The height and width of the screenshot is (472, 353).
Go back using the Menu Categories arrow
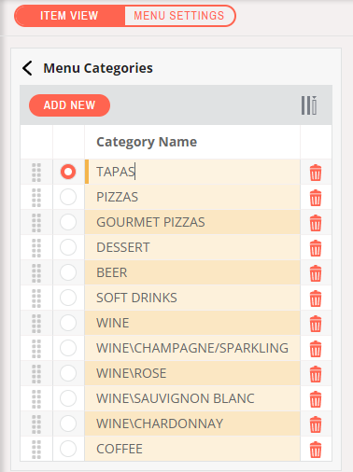(27, 68)
